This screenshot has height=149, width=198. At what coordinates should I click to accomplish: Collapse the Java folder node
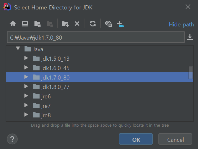click(x=18, y=48)
